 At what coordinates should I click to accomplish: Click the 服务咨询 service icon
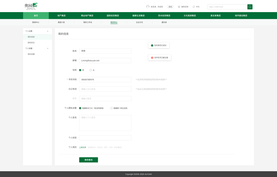tap(179, 7)
